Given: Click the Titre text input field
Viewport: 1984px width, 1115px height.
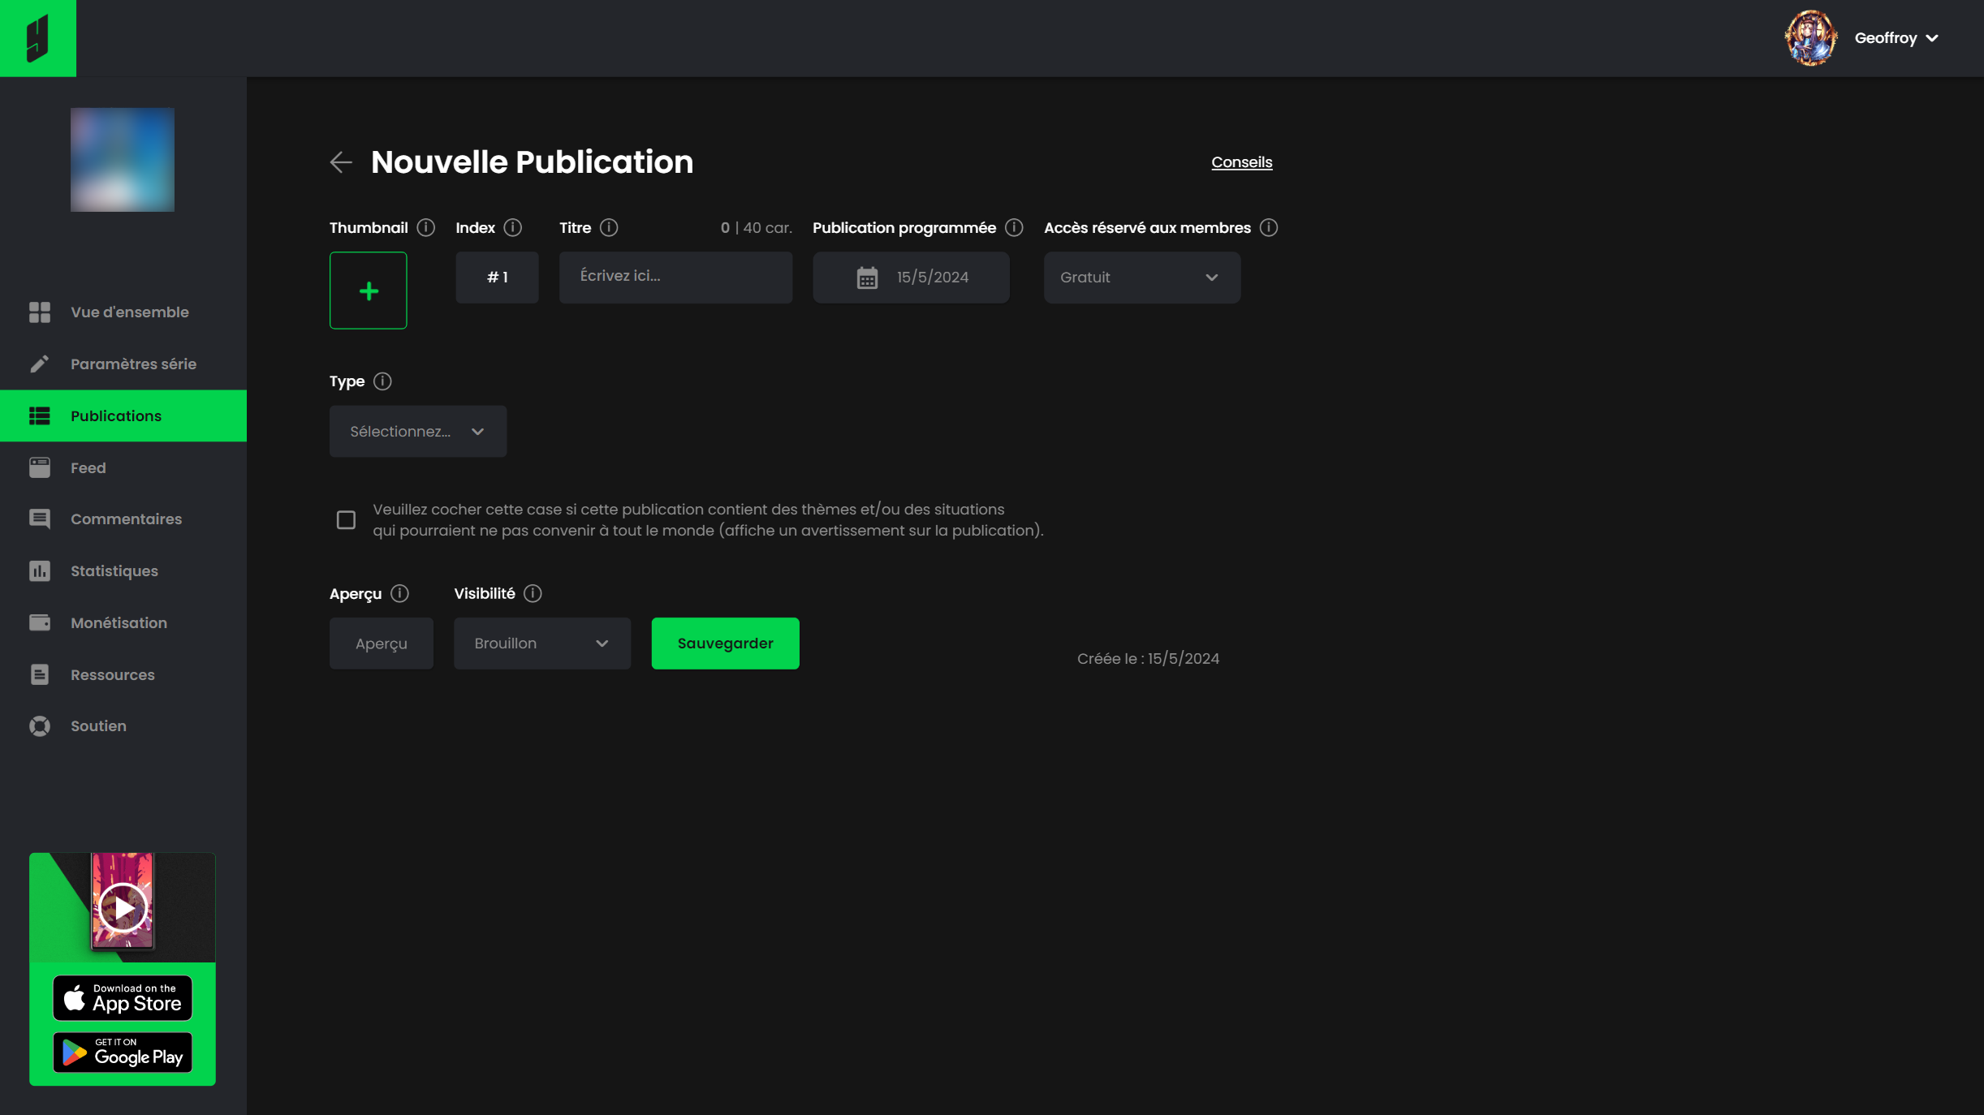Looking at the screenshot, I should point(675,278).
